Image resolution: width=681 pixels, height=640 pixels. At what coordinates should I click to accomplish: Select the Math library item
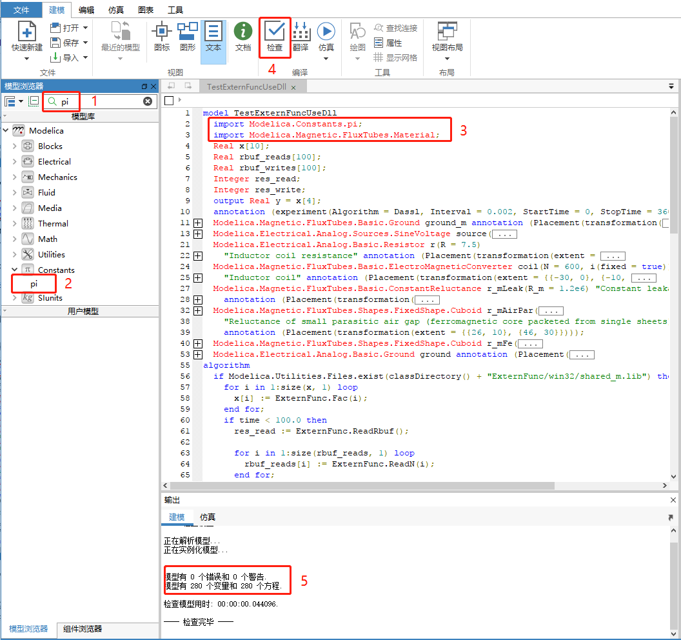[x=47, y=239]
